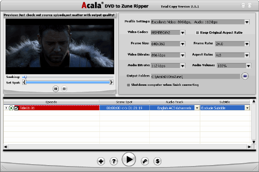This screenshot has width=259, height=172.
Task: Click the left brace start spot marker
Action: [24, 82]
